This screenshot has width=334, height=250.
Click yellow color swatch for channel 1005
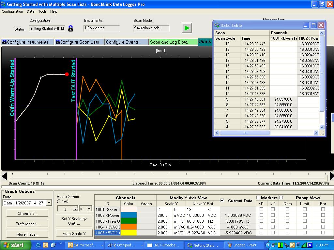[x=129, y=233]
